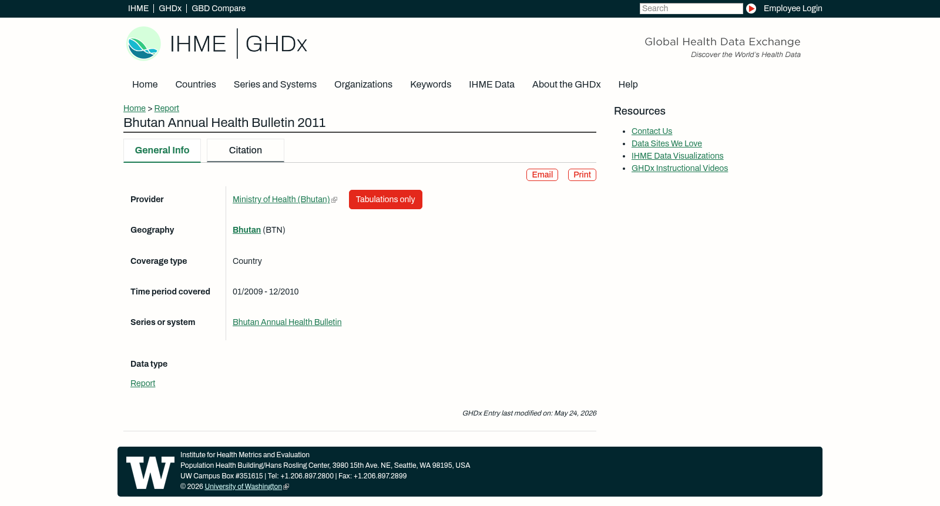Open the About the GHDx menu item
Screen dimensions: 940x506
pyautogui.click(x=566, y=85)
